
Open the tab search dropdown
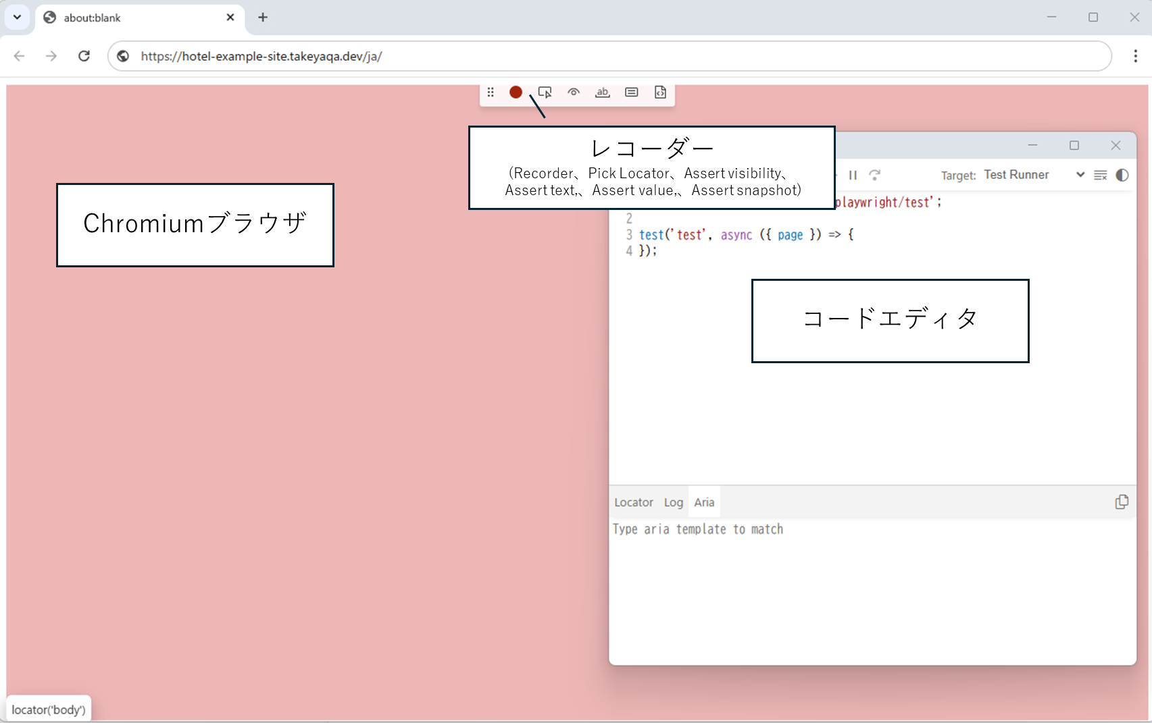[18, 18]
